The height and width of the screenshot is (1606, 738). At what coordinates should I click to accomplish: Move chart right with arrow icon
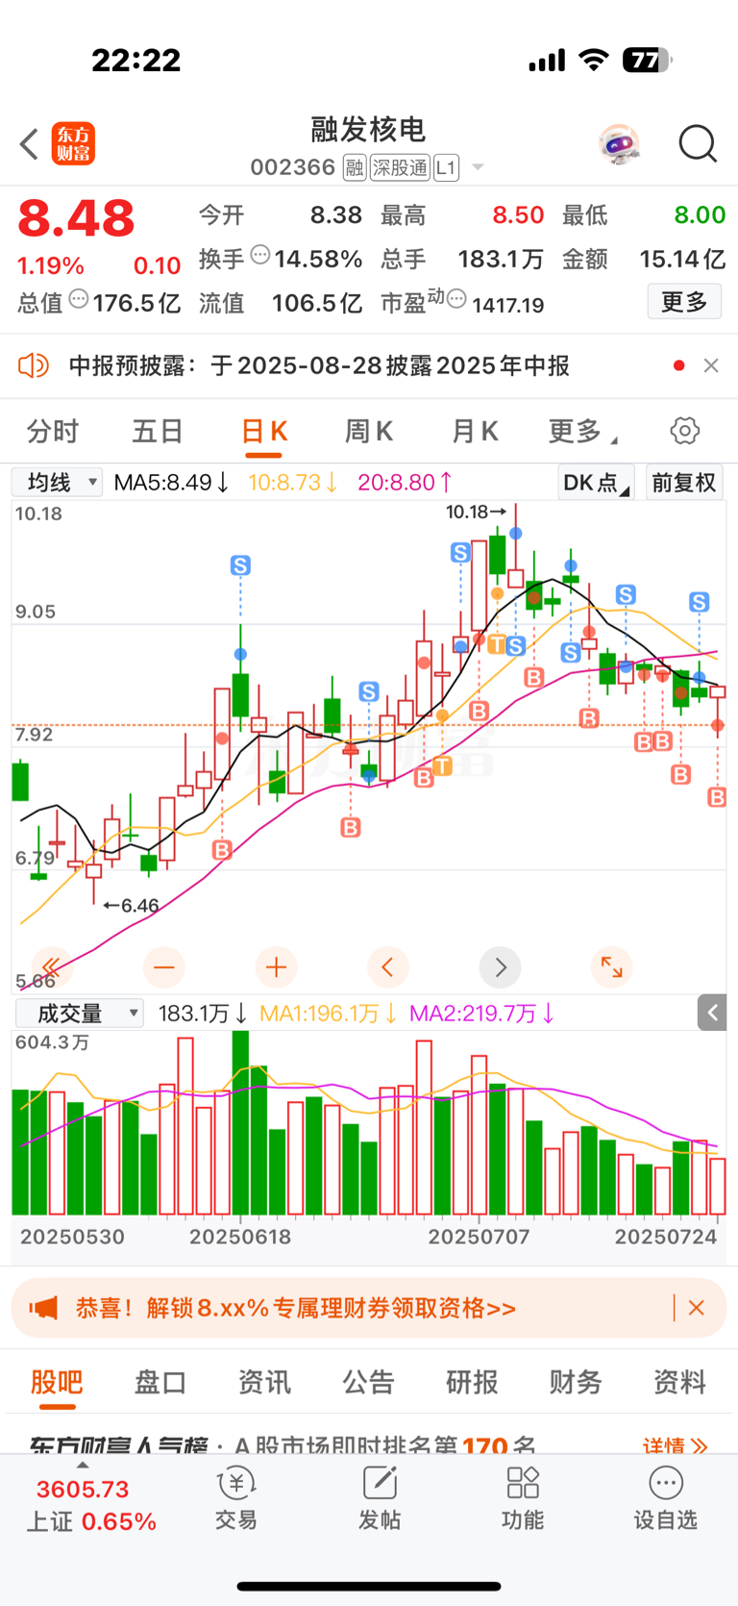[500, 966]
